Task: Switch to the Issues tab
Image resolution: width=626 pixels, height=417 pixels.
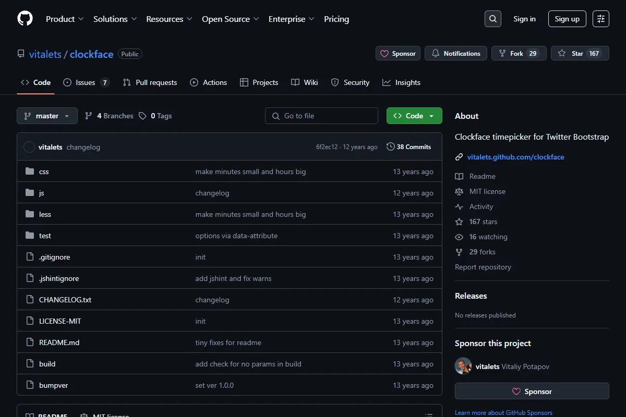Action: pyautogui.click(x=86, y=82)
